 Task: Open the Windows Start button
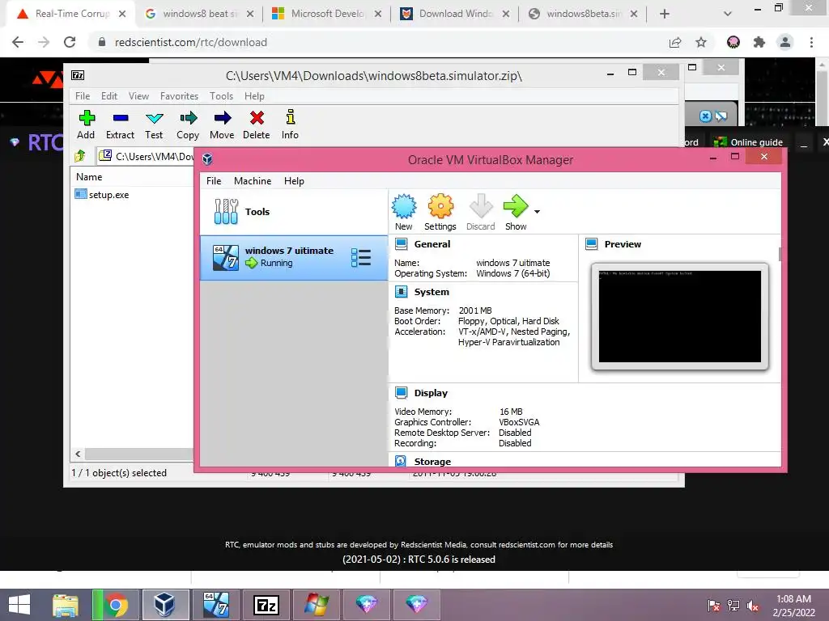(19, 605)
